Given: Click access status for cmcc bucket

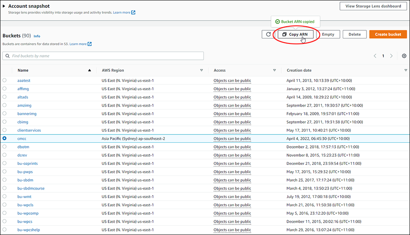Looking at the screenshot, I should click(232, 139).
